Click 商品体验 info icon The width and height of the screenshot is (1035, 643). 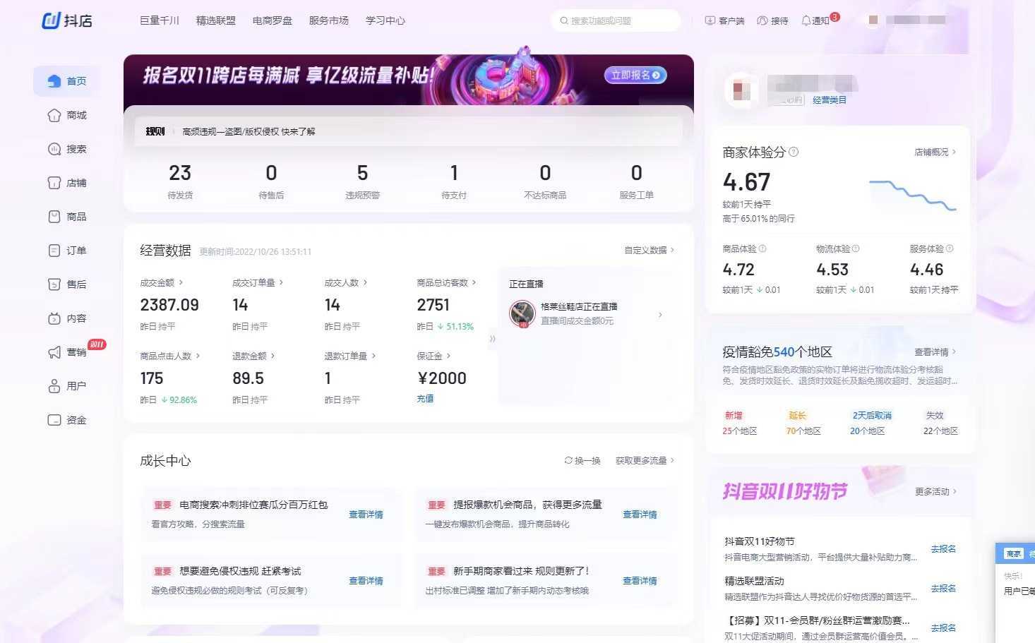click(x=762, y=248)
